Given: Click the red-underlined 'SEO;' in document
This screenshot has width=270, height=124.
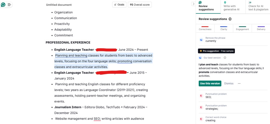Looking at the screenshot, I should point(97,119).
